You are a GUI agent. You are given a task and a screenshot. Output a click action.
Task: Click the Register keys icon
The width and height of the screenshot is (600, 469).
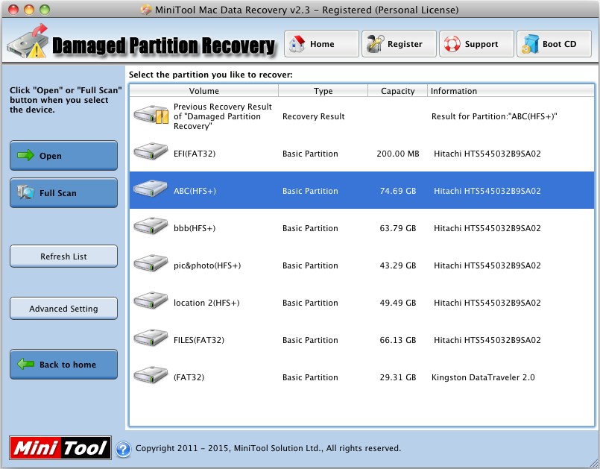pos(375,44)
